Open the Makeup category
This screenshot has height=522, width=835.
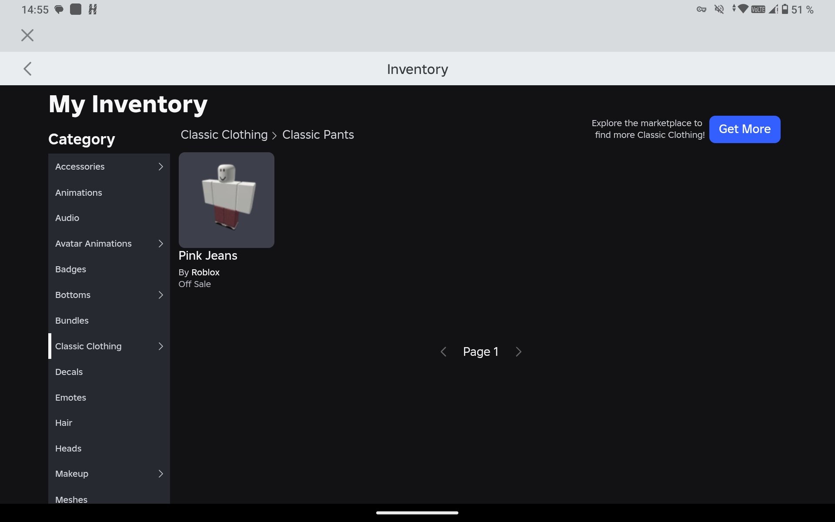(x=109, y=474)
